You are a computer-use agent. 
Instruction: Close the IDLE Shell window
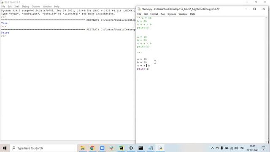click(x=265, y=2)
